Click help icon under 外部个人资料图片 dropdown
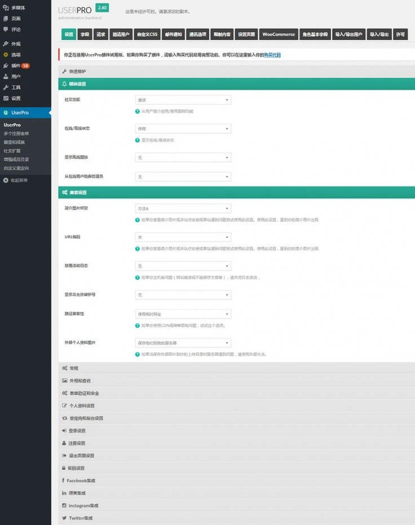This screenshot has width=415, height=525. click(137, 354)
